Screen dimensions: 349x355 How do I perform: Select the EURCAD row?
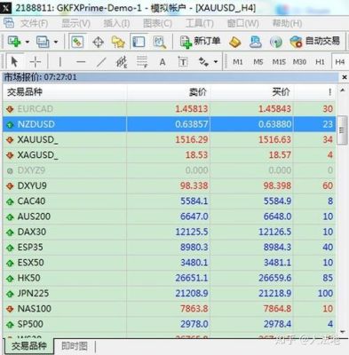(x=169, y=109)
